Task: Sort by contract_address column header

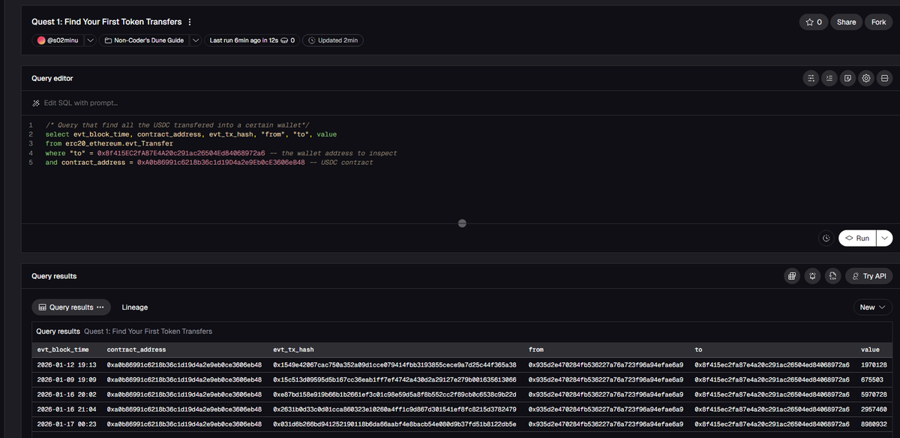Action: 136,349
